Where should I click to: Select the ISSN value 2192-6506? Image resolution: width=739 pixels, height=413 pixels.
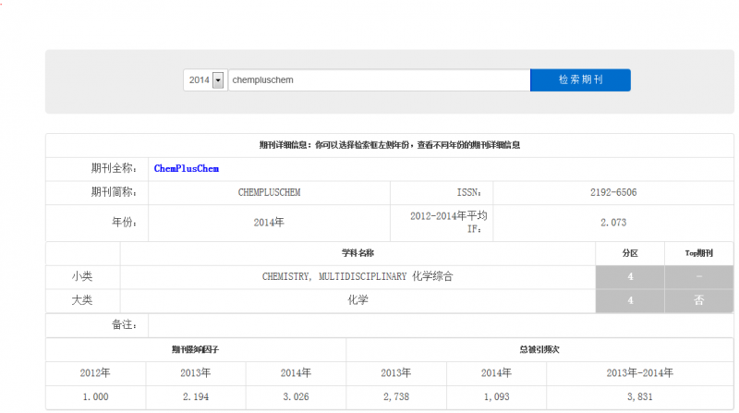point(613,192)
